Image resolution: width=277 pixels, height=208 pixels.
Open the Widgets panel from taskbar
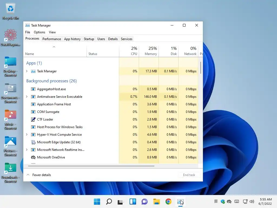[x=133, y=201]
